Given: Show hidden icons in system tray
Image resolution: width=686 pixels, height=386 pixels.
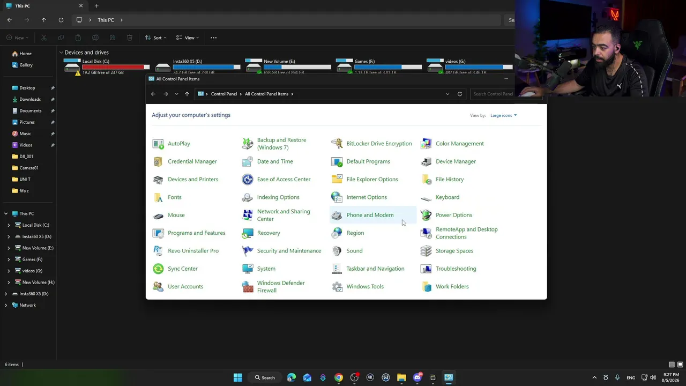Looking at the screenshot, I should click(x=594, y=377).
